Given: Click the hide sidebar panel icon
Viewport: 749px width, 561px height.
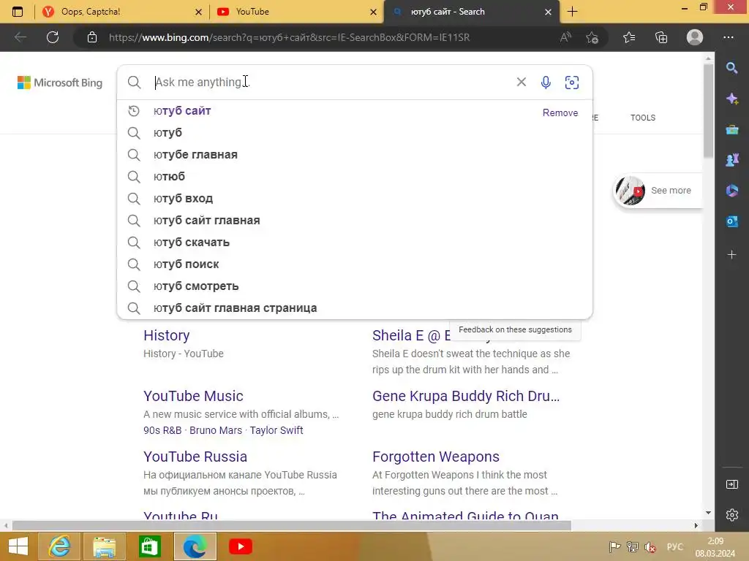Looking at the screenshot, I should coord(731,485).
